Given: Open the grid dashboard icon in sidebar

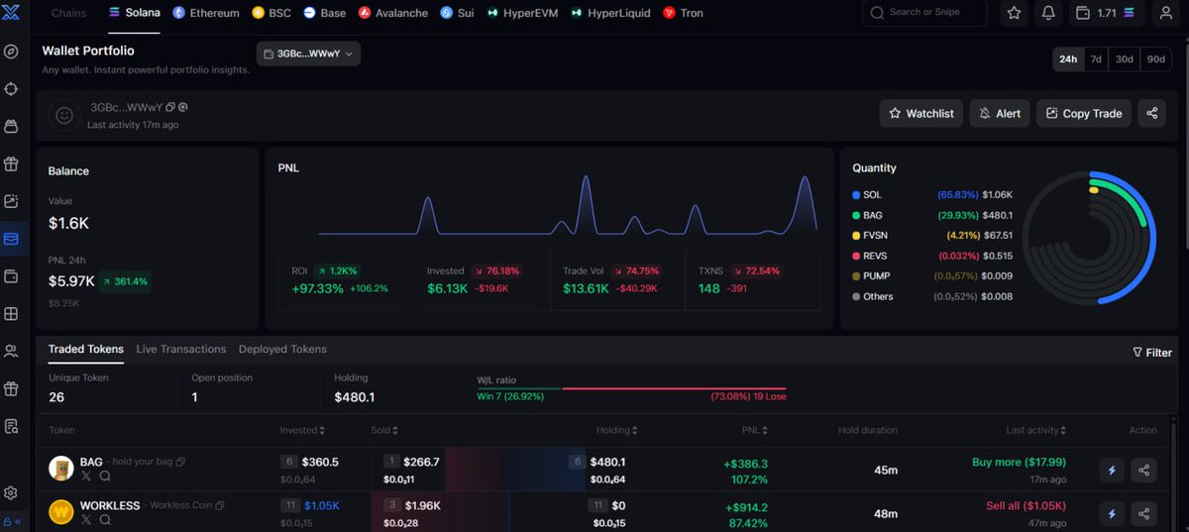Looking at the screenshot, I should click(x=11, y=314).
